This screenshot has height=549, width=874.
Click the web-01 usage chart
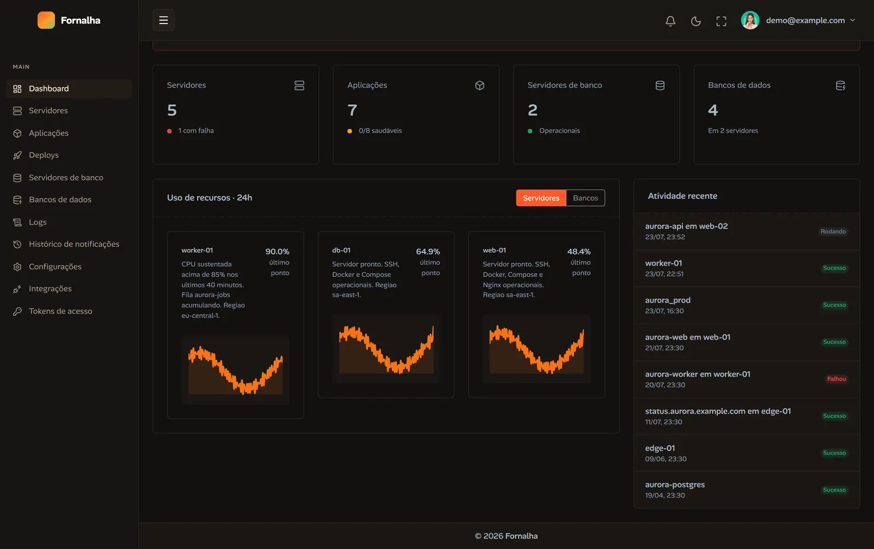click(537, 349)
